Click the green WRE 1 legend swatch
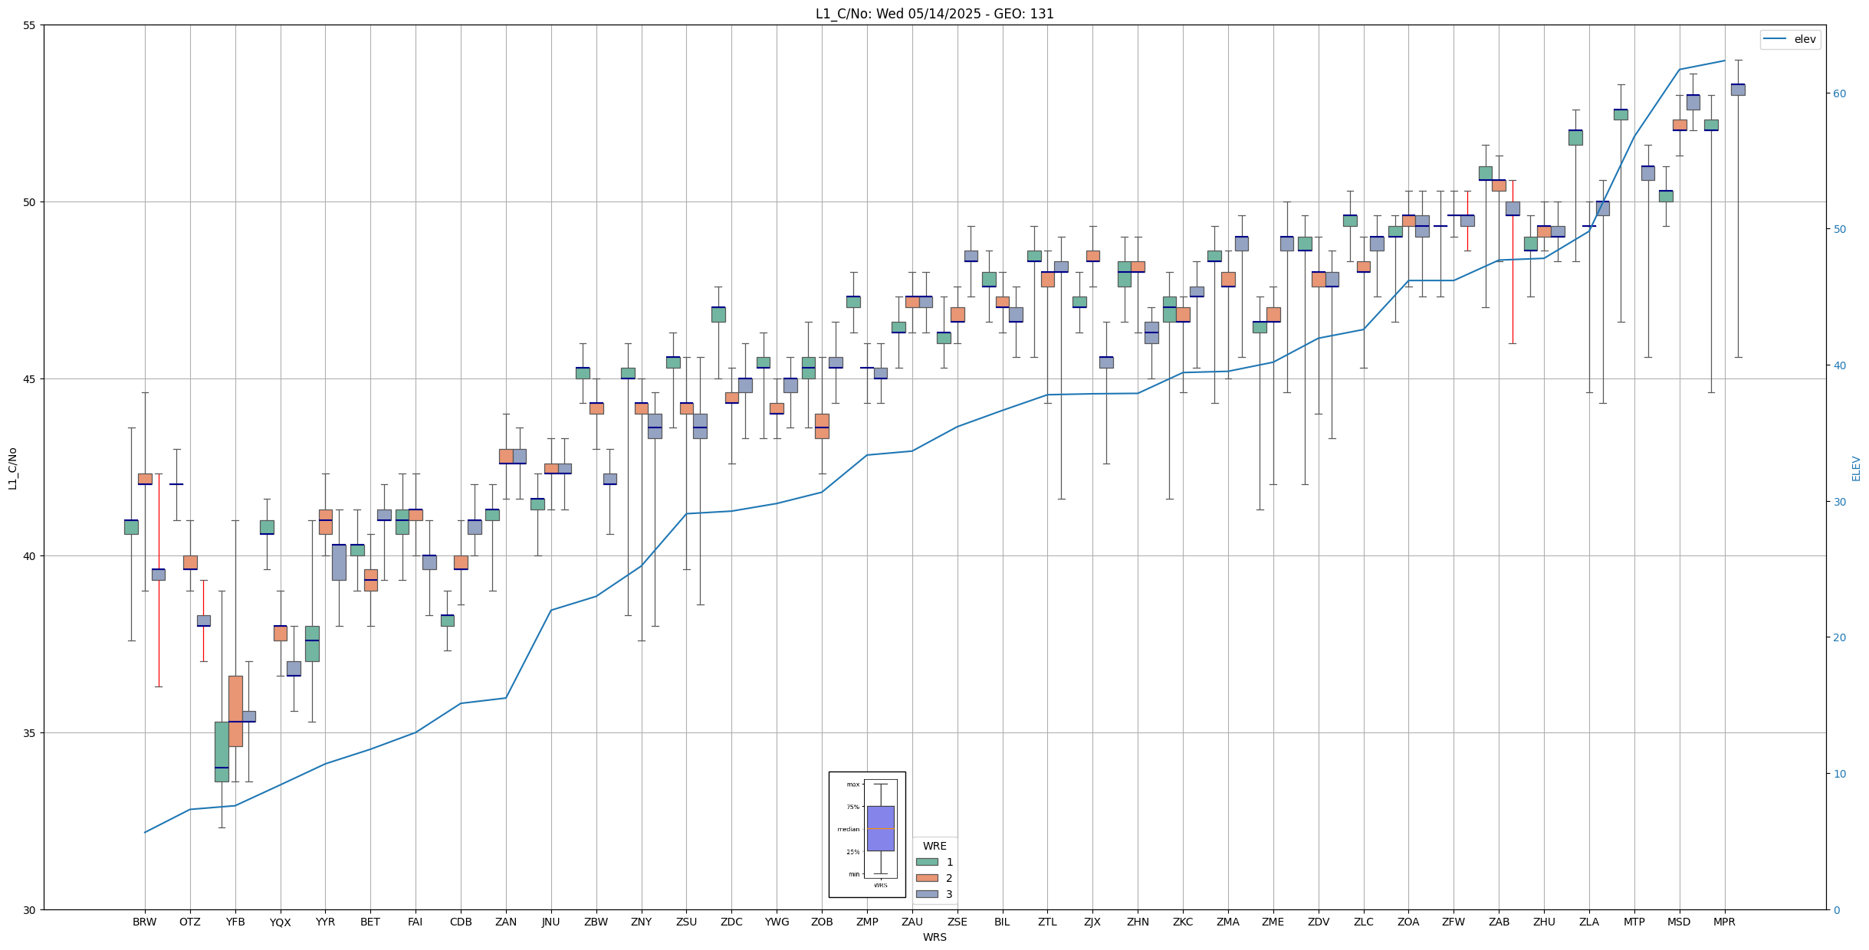 (927, 862)
